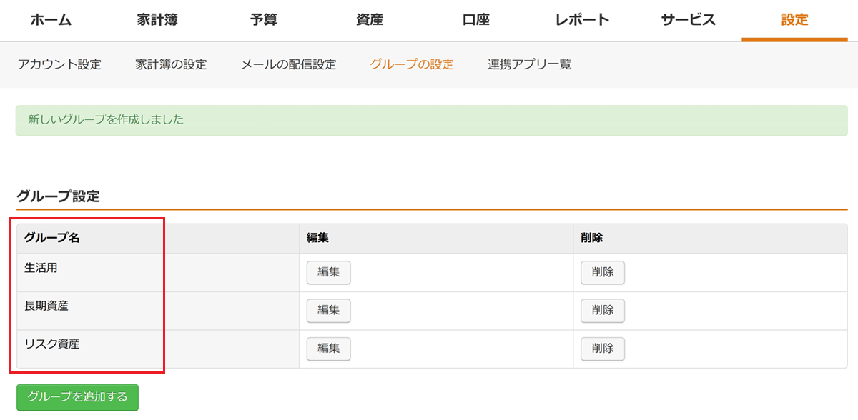Go to 家計簿の設定 page

pyautogui.click(x=171, y=64)
